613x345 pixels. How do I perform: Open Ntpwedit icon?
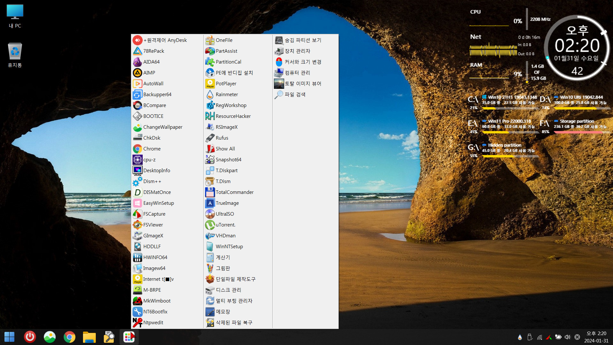pos(137,323)
